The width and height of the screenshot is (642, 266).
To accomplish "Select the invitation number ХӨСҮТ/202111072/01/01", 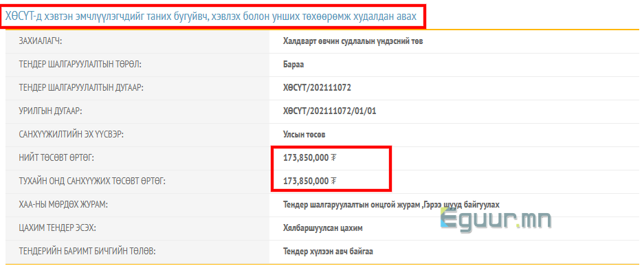I will pyautogui.click(x=330, y=111).
